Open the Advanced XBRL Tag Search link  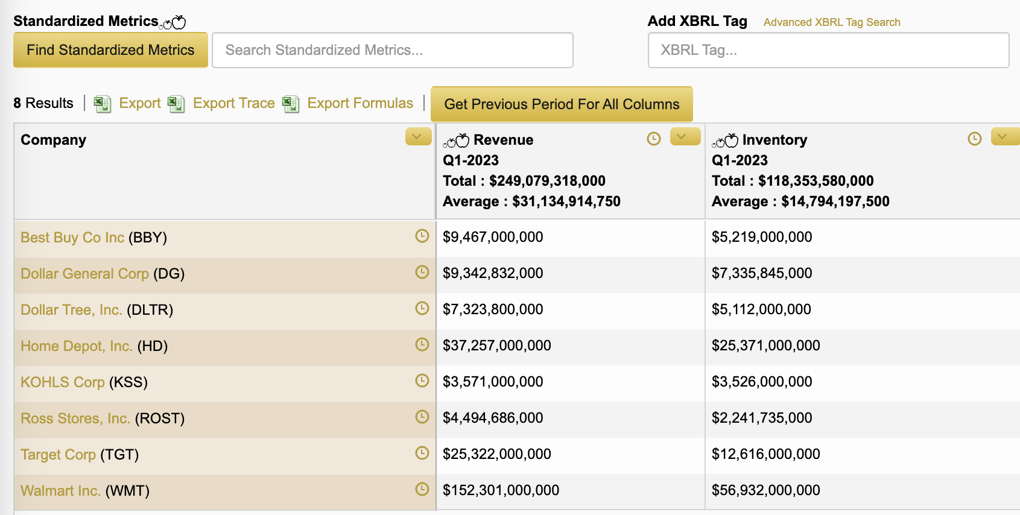pyautogui.click(x=831, y=22)
